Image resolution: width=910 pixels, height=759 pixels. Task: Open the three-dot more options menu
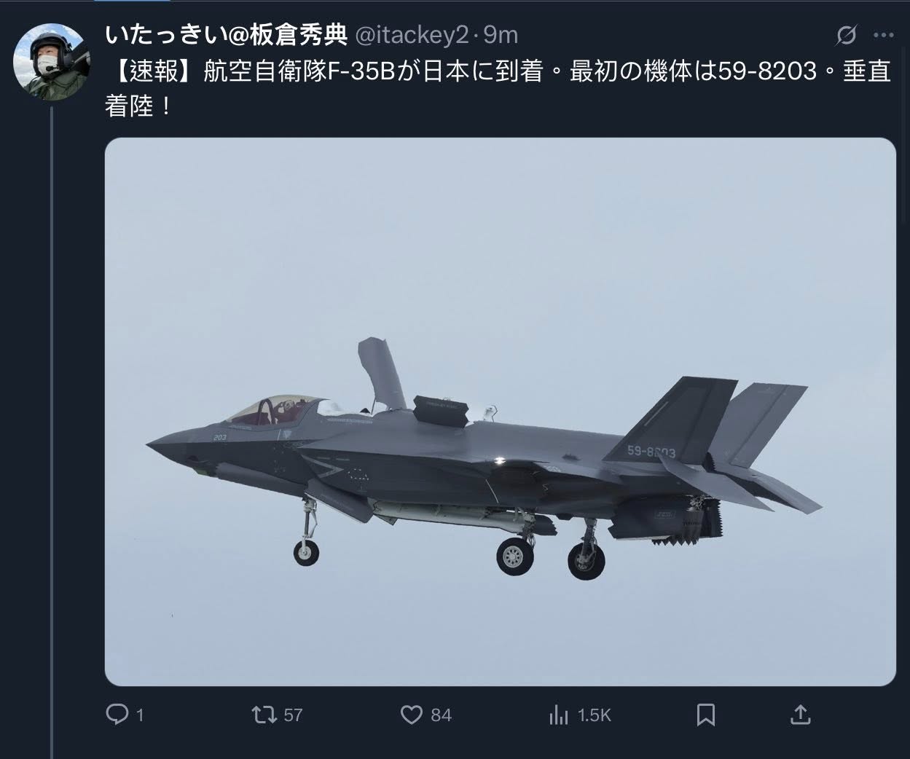tap(883, 34)
